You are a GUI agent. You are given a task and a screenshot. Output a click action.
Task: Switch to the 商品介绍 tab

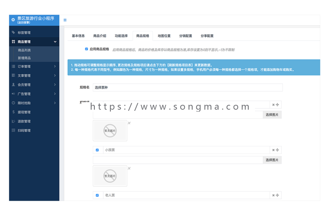[100, 36]
